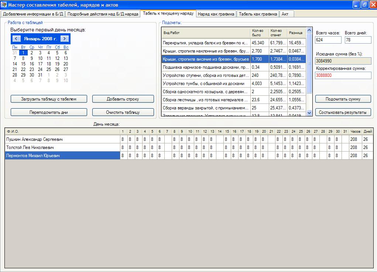377x272 pixels.
Task: Click Добавить строку button
Action: pos(123,99)
